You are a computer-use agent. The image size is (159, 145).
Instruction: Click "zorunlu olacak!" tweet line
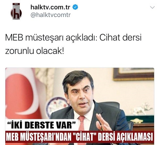[x=34, y=51]
